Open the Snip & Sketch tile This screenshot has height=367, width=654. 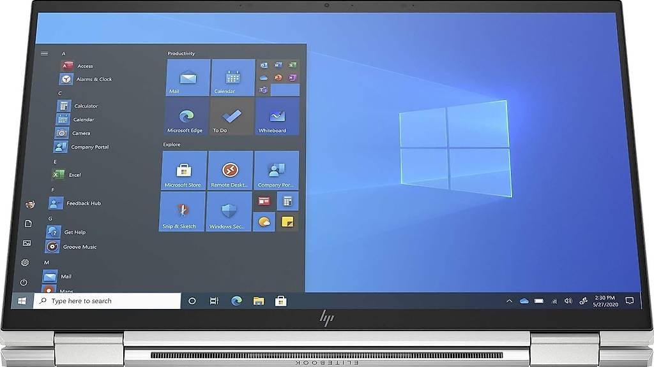coord(182,212)
